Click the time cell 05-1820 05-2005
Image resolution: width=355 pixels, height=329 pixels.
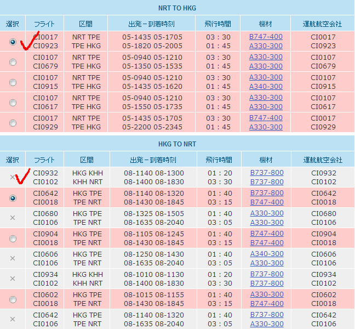152,46
